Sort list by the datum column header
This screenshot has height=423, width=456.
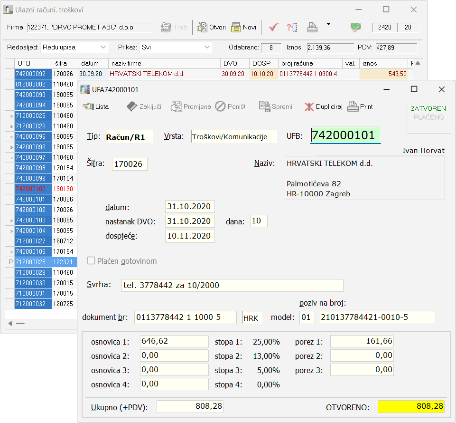click(x=92, y=63)
